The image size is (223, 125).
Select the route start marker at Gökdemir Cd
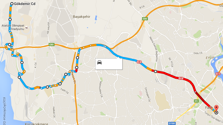[12, 4]
